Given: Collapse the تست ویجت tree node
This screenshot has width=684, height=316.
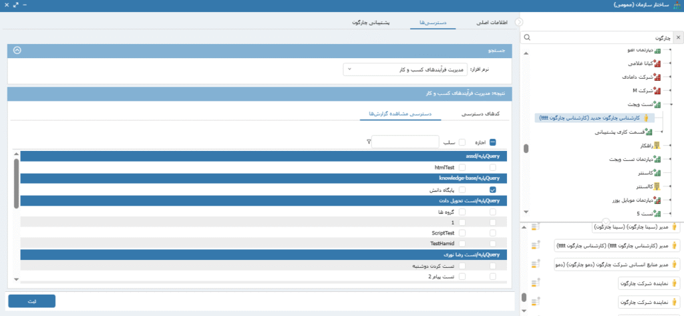Looking at the screenshot, I should (x=670, y=105).
